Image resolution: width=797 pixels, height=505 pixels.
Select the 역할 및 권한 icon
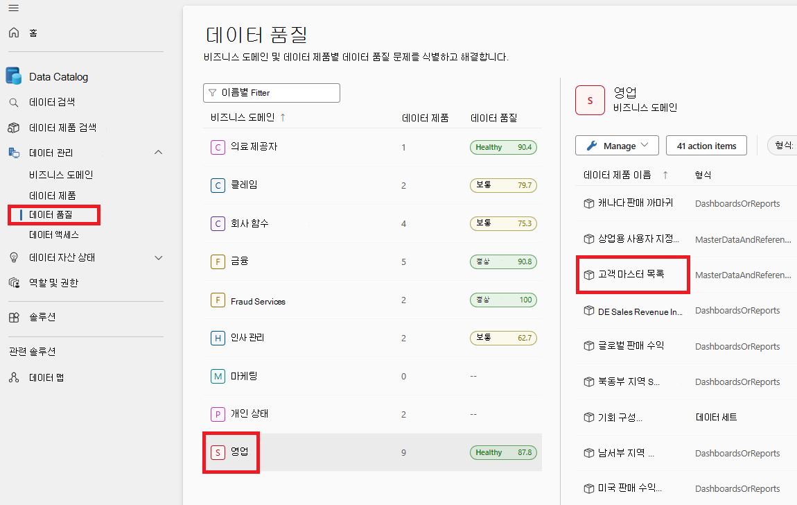(x=13, y=282)
